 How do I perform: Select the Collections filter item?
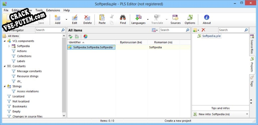click(x=24, y=56)
